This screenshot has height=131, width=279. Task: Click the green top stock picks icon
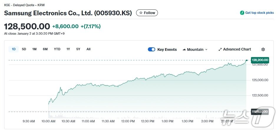242,13
